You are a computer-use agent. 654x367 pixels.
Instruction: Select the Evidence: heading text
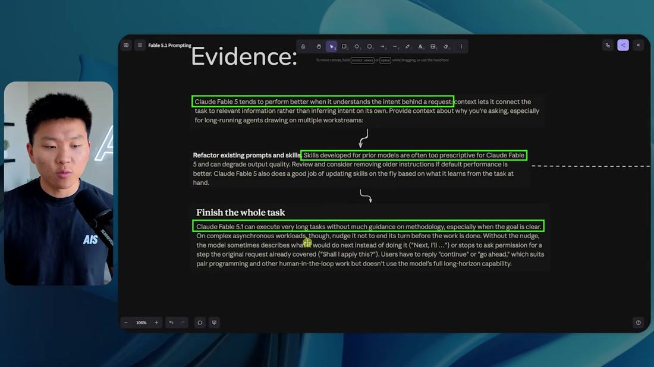[244, 56]
